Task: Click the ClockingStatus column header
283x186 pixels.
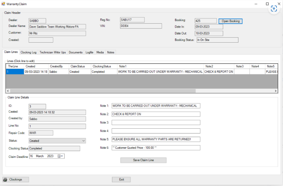Action: [x=104, y=66]
